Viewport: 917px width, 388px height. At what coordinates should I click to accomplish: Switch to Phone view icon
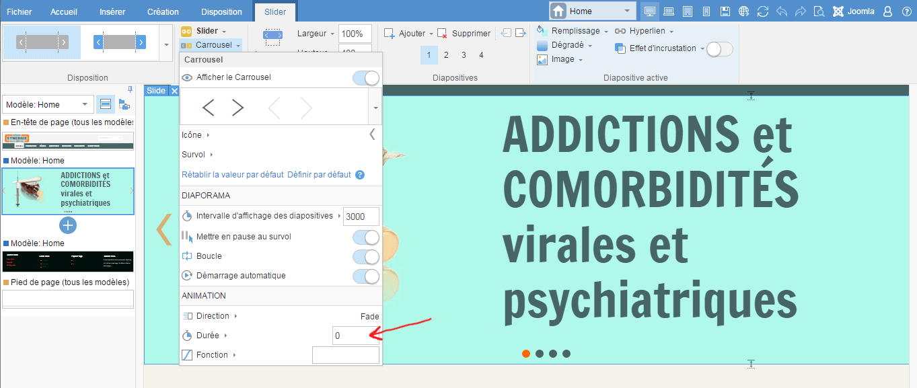point(706,11)
